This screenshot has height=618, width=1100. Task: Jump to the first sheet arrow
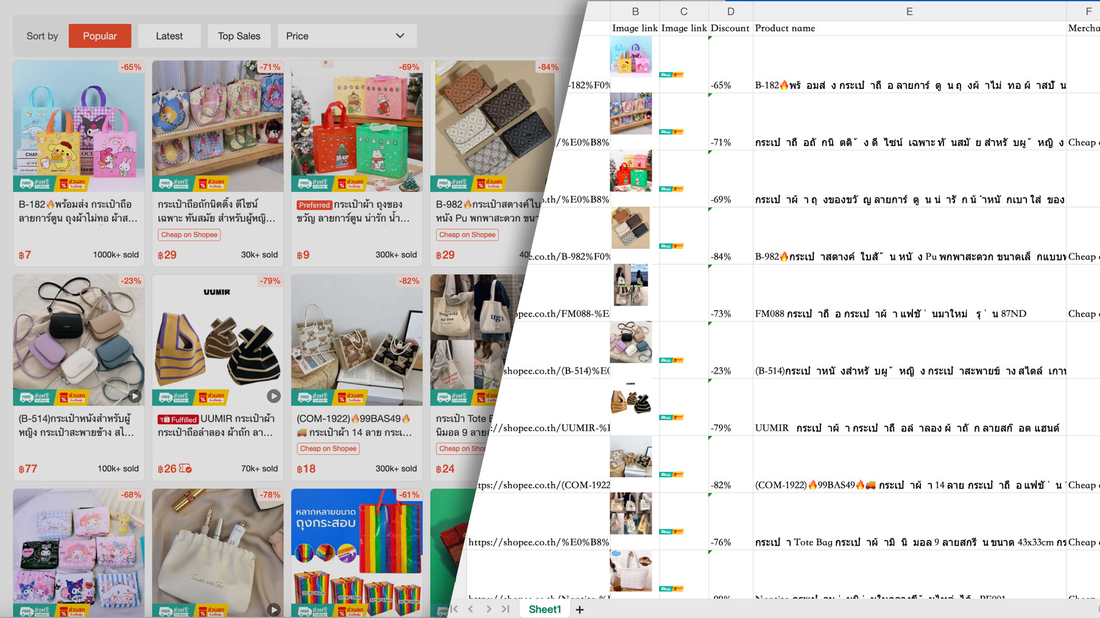[x=454, y=609]
